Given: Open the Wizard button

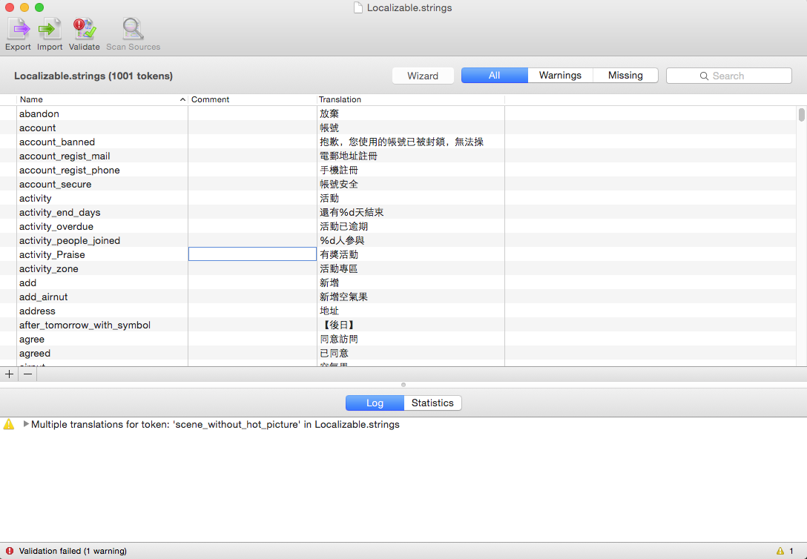Looking at the screenshot, I should click(423, 76).
